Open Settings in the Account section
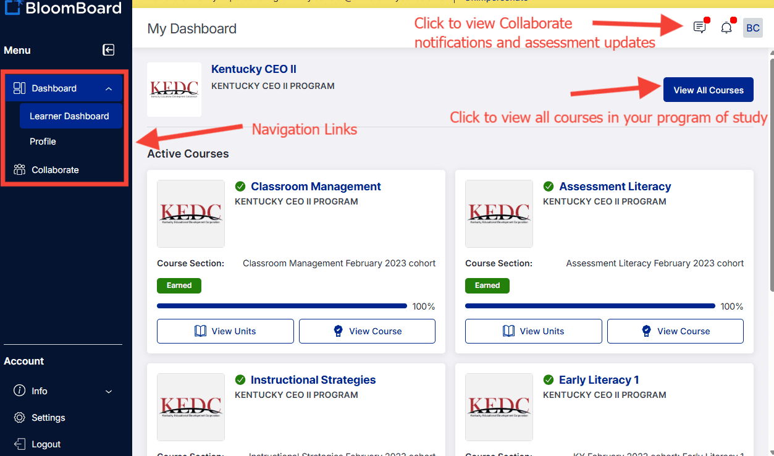This screenshot has width=774, height=456. tap(48, 418)
